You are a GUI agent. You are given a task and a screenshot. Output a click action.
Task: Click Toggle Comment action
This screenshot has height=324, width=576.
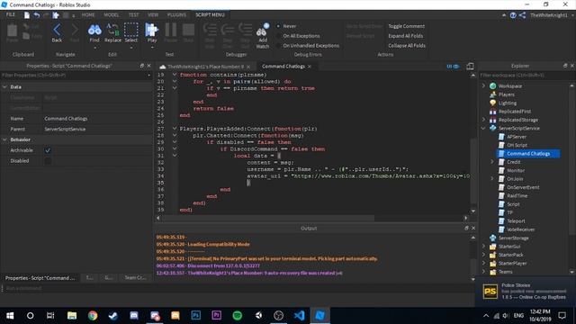point(406,26)
